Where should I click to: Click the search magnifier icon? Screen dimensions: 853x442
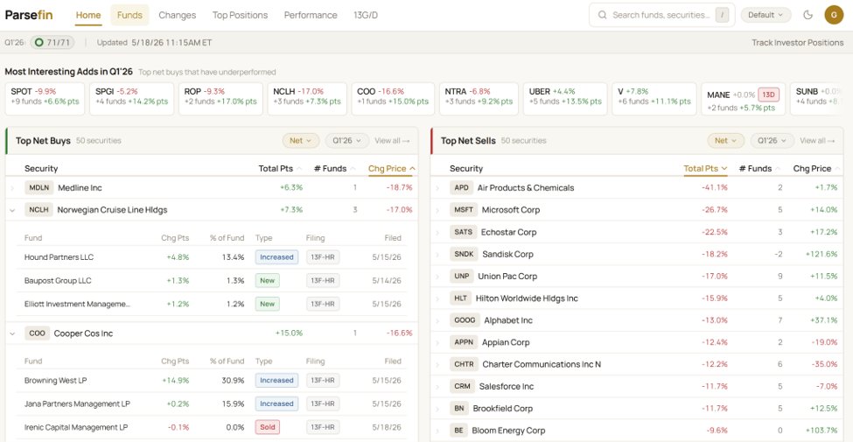tap(602, 15)
